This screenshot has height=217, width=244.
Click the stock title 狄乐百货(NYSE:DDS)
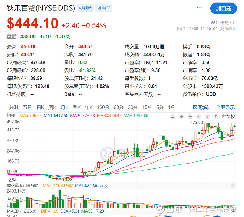(x=41, y=8)
